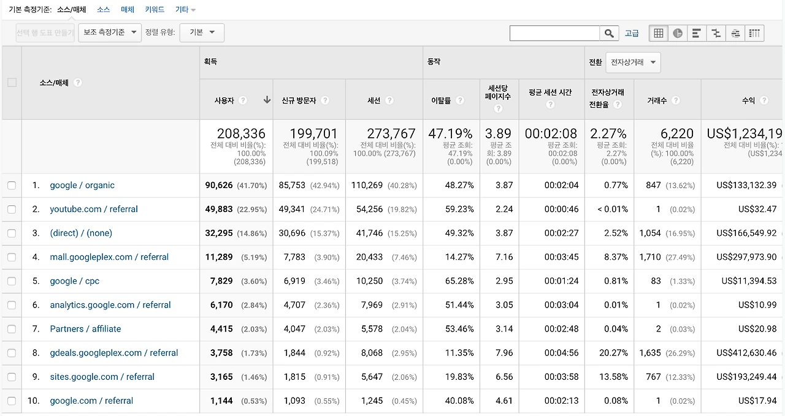Open help icon next to 사용자 column

point(243,100)
